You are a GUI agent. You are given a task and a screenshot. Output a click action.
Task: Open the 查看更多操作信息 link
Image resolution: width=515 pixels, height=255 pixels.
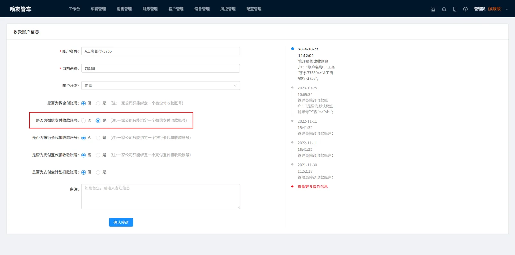[313, 187]
